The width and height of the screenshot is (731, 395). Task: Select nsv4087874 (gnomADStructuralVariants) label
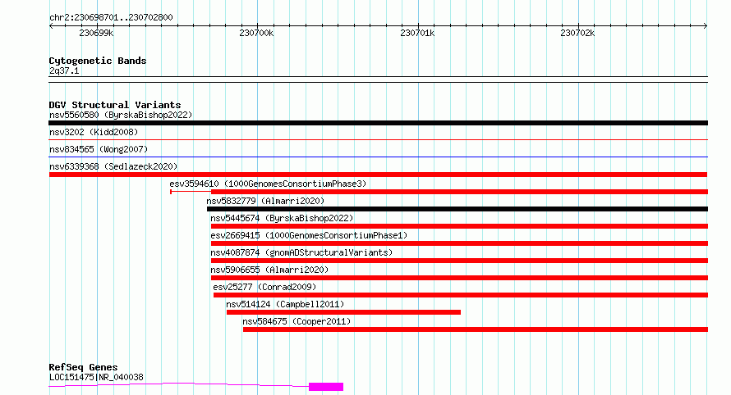coord(301,252)
